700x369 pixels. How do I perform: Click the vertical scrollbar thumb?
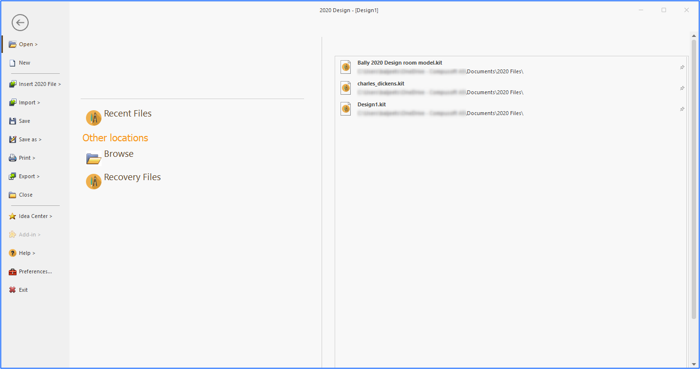(x=694, y=180)
